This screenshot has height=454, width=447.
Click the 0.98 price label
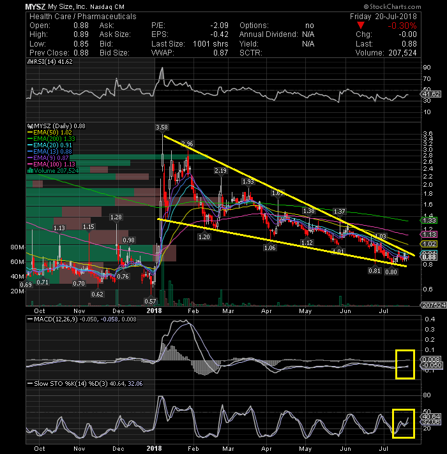tap(129, 240)
